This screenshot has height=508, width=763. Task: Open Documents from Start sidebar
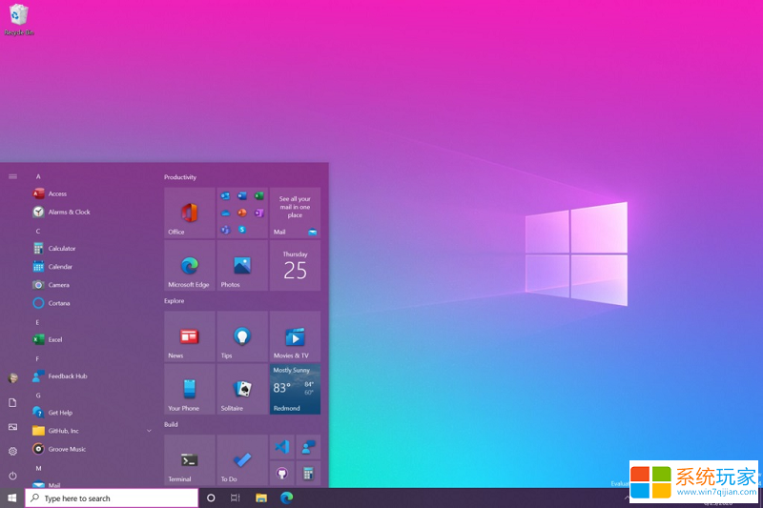pyautogui.click(x=12, y=402)
